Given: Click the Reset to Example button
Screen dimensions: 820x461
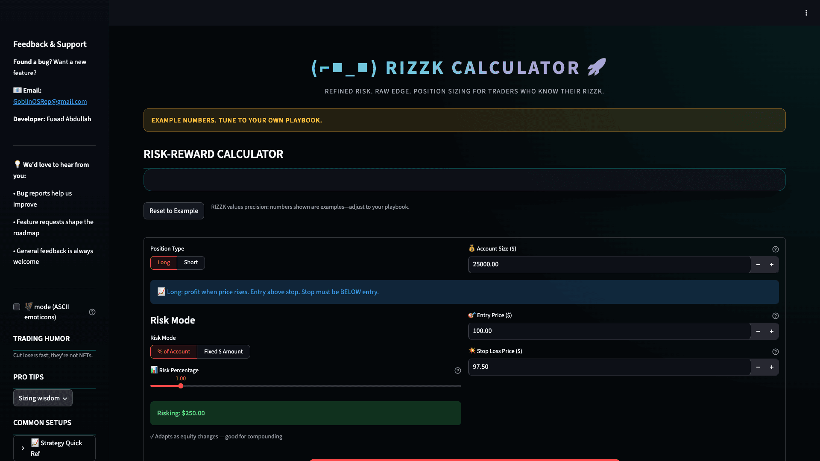Looking at the screenshot, I should pos(173,210).
